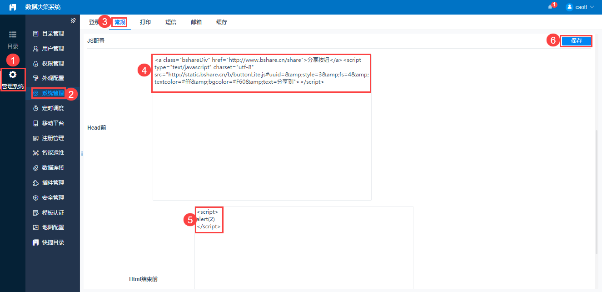Open 移动平台 menu entry

point(53,123)
